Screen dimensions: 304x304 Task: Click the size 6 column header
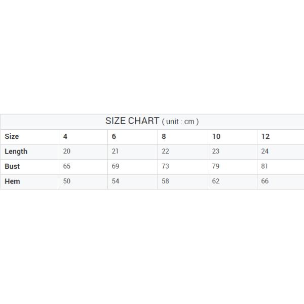pyautogui.click(x=114, y=136)
